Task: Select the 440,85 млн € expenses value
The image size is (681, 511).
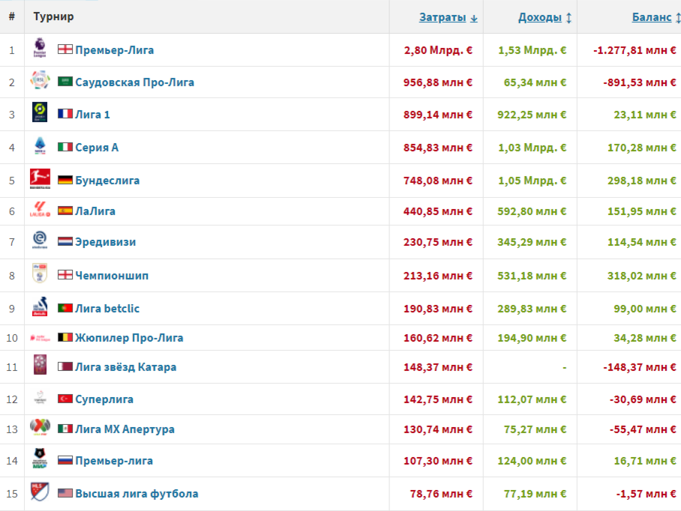Action: coord(438,211)
